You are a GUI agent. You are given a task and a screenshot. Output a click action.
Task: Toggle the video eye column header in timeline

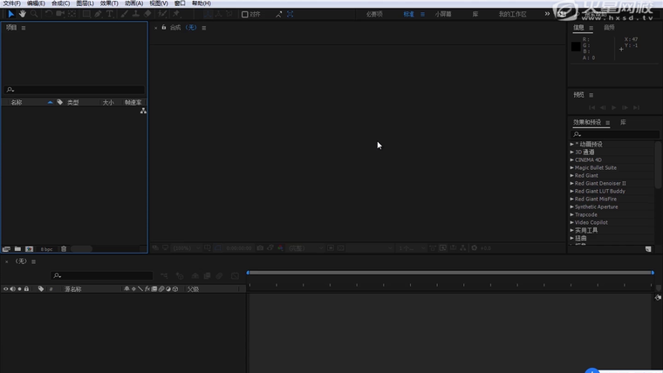(5, 288)
